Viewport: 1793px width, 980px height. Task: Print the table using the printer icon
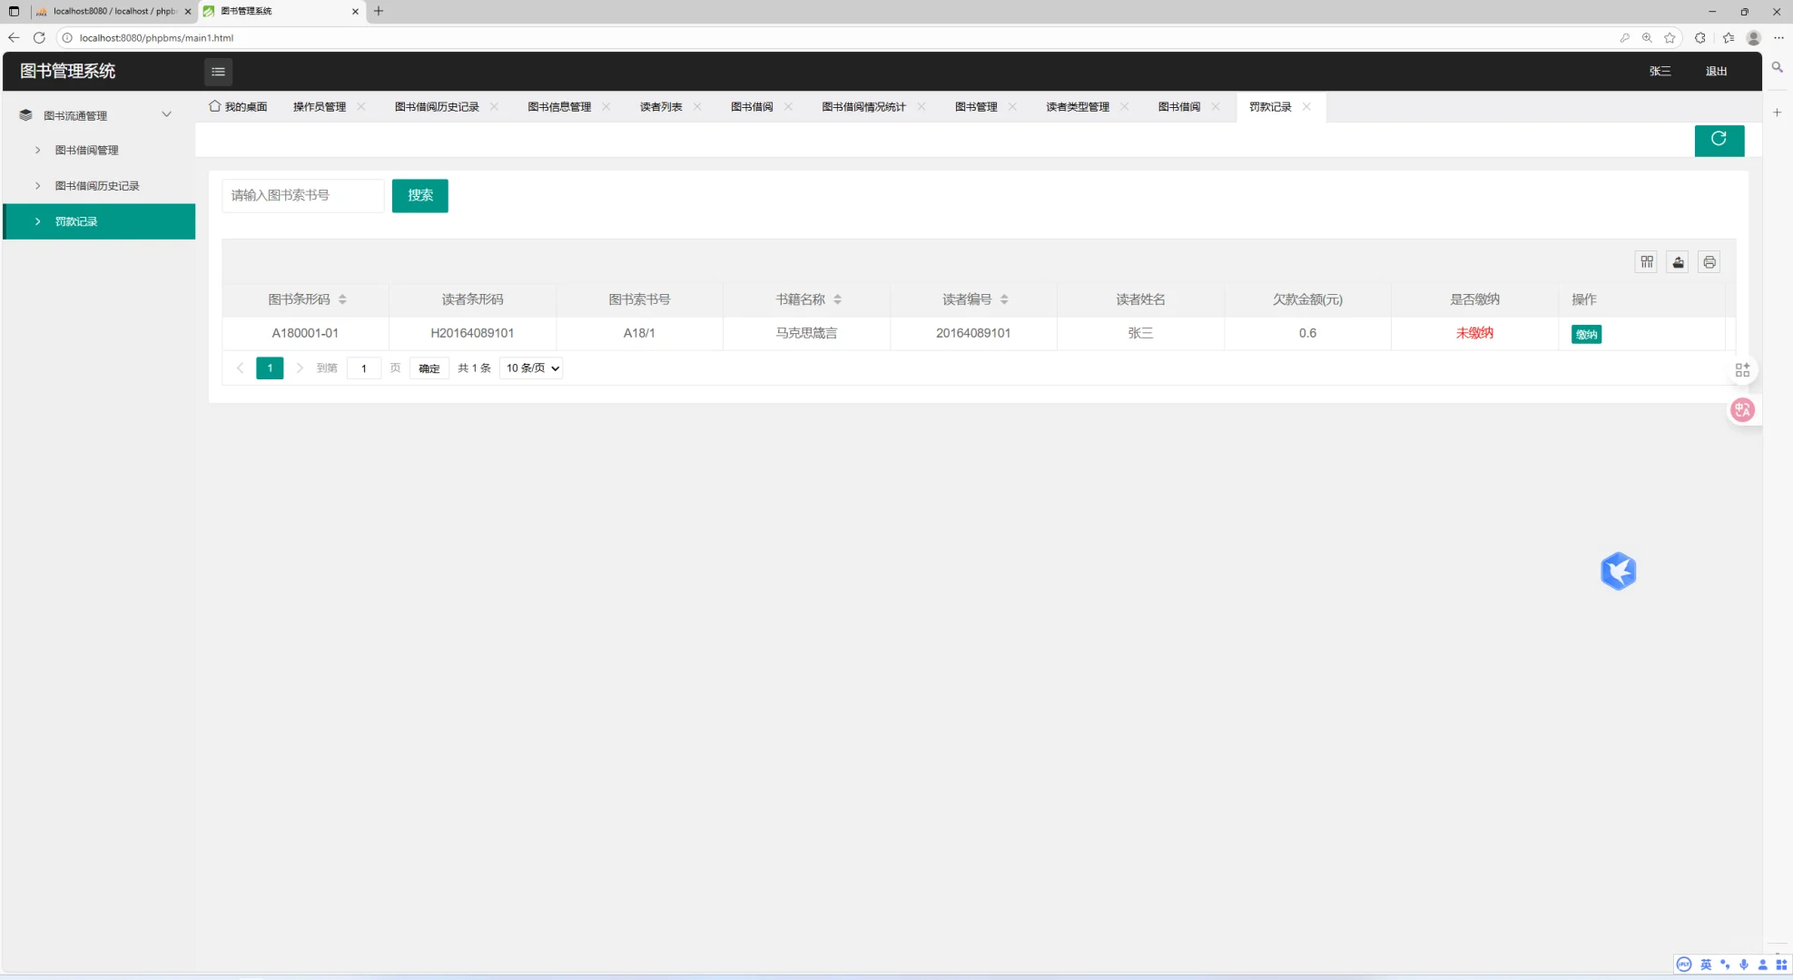click(x=1708, y=261)
